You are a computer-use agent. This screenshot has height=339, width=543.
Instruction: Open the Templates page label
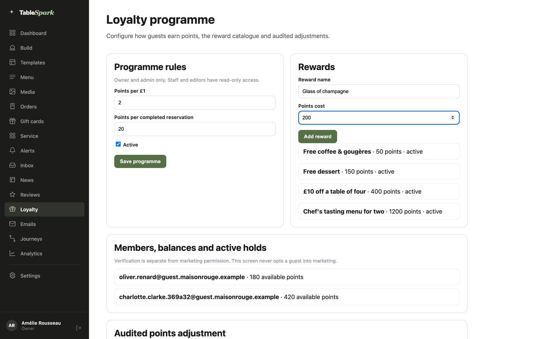[33, 63]
